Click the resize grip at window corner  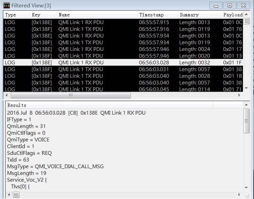click(x=247, y=195)
